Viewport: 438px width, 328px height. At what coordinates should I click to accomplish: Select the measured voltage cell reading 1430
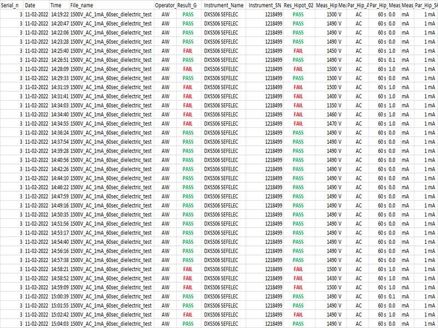[x=326, y=278]
